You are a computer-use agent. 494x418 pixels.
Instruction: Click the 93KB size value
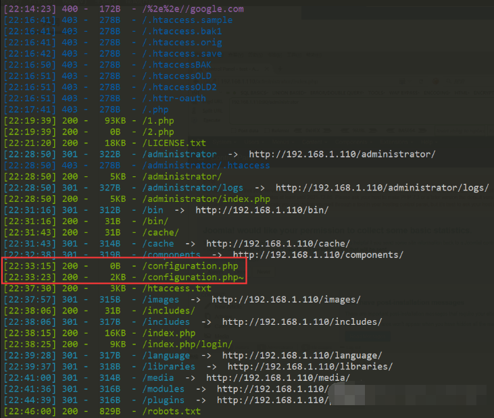tap(115, 121)
